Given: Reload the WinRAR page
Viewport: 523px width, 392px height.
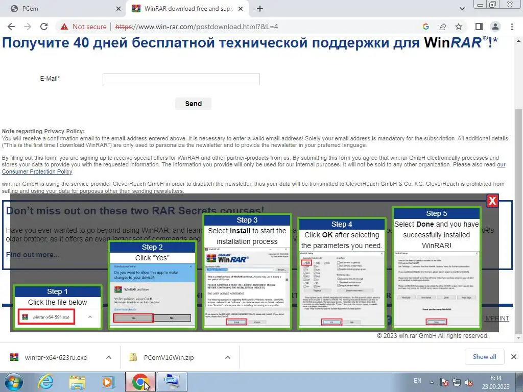Looking at the screenshot, I should pyautogui.click(x=44, y=27).
